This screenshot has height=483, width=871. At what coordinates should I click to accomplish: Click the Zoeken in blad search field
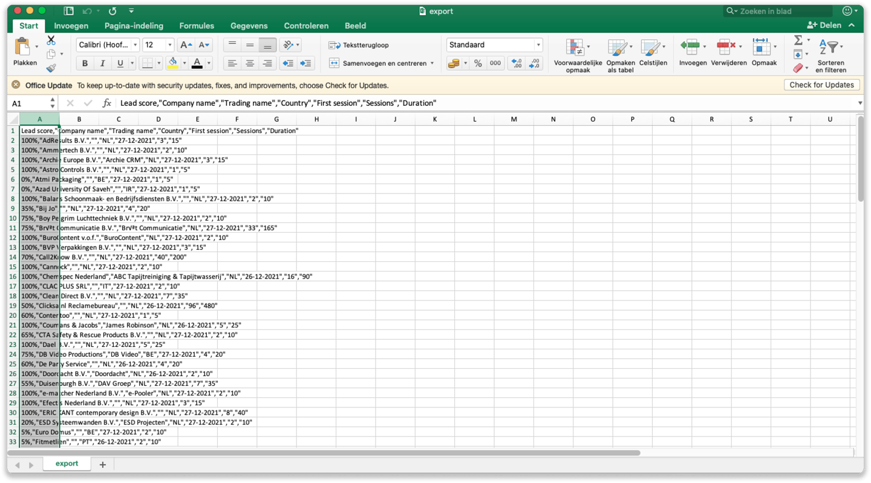point(778,11)
